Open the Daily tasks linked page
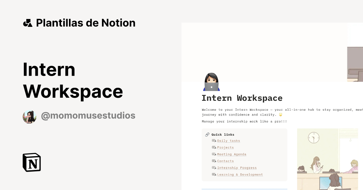 (x=229, y=141)
